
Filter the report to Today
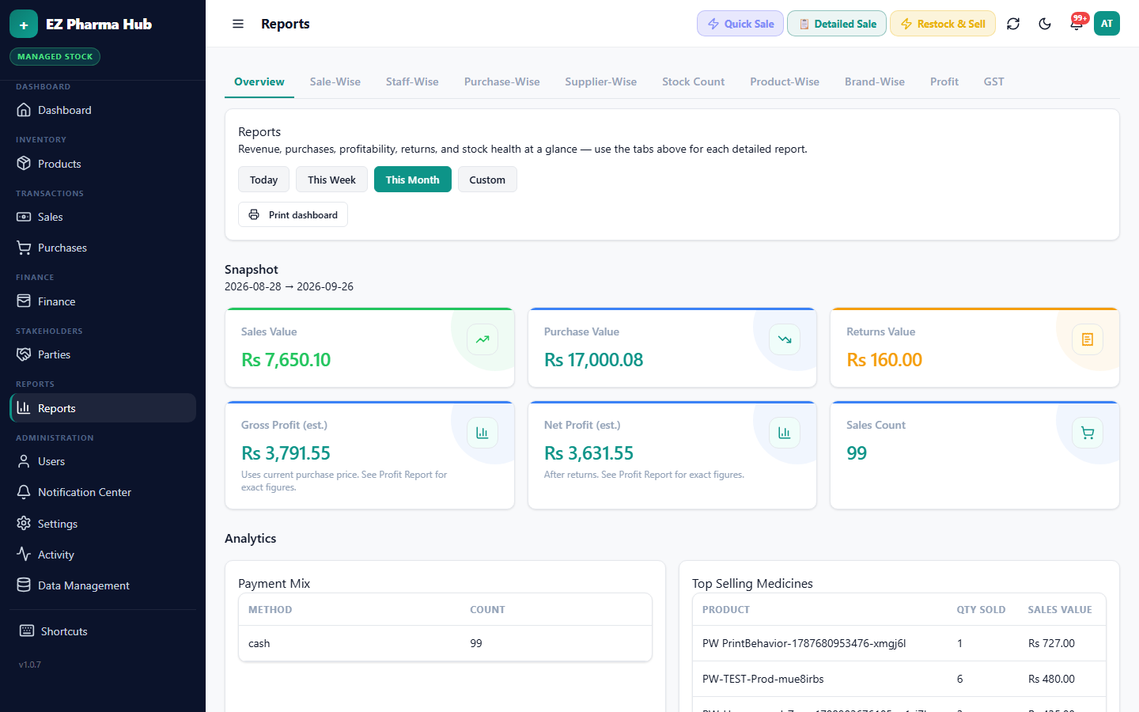(x=263, y=180)
